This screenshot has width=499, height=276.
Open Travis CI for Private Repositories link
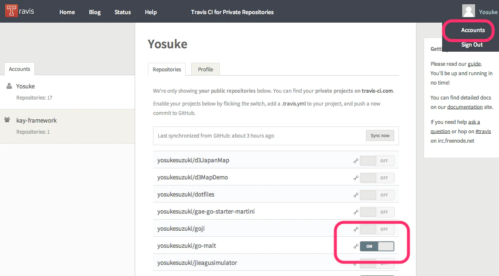(232, 12)
